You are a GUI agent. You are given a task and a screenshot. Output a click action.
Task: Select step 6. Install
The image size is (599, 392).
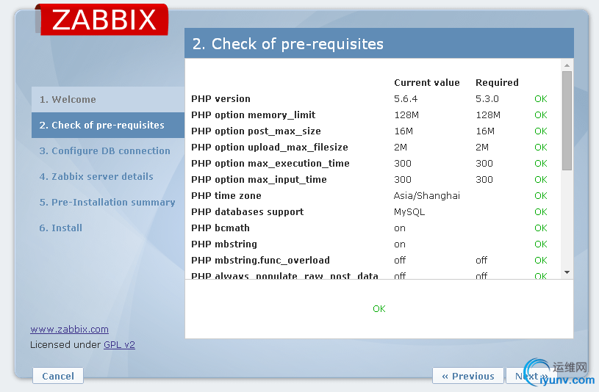[x=61, y=228]
